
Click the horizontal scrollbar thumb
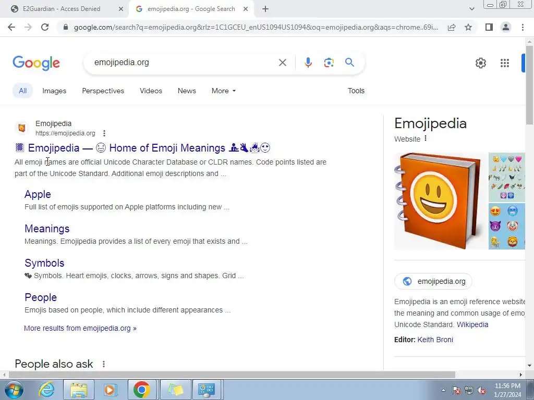click(x=232, y=374)
